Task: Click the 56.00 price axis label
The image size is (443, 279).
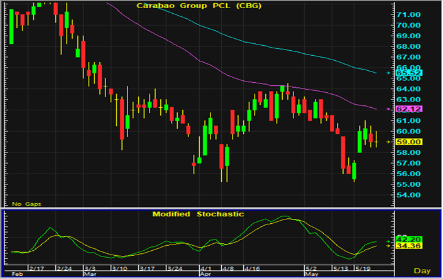Action: 408,174
